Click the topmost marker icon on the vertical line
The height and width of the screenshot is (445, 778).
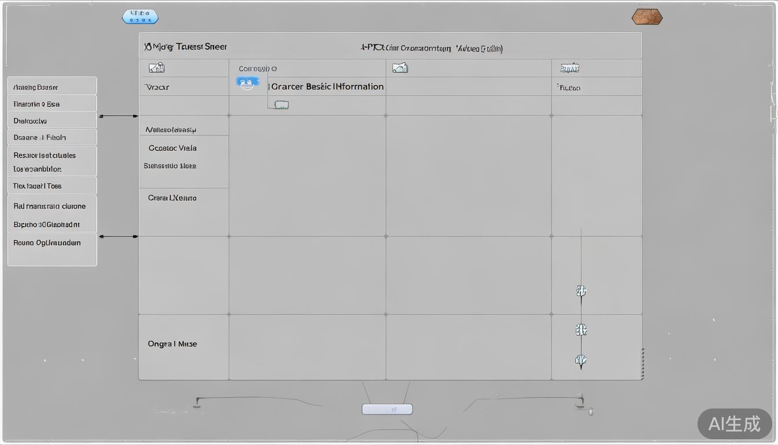click(581, 291)
